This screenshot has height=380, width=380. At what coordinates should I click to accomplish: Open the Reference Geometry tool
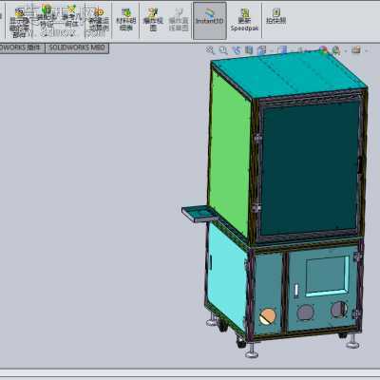pyautogui.click(x=71, y=16)
